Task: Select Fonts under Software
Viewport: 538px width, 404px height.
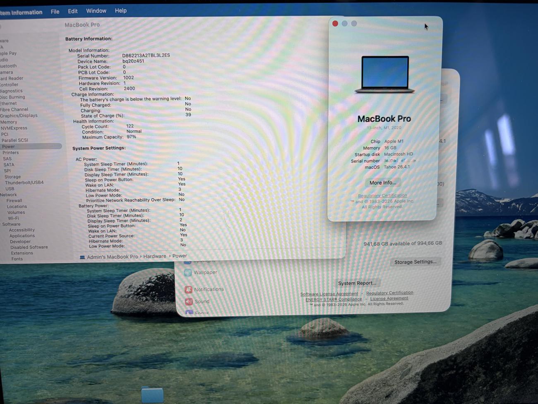Action: pos(17,259)
